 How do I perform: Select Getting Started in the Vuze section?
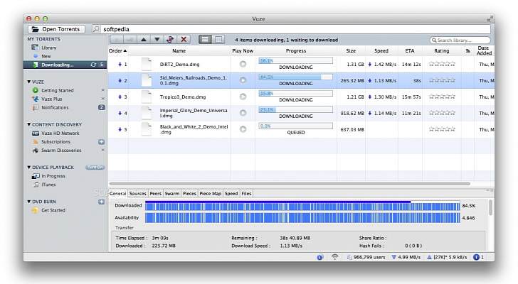[57, 90]
